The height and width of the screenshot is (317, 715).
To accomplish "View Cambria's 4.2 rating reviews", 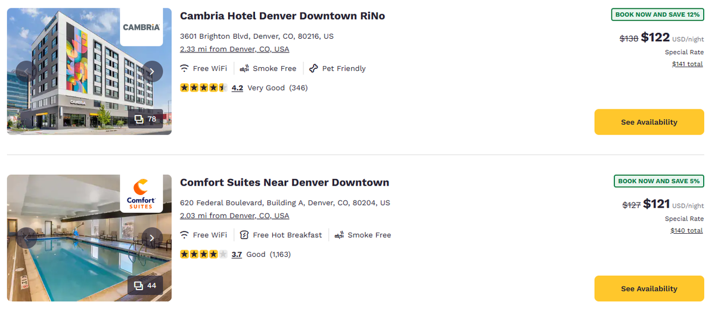I will pyautogui.click(x=237, y=88).
